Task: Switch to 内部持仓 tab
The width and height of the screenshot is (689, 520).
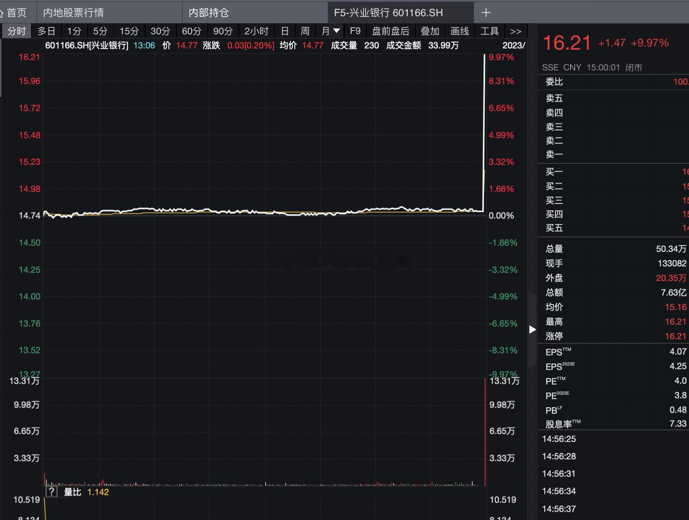Action: 255,13
